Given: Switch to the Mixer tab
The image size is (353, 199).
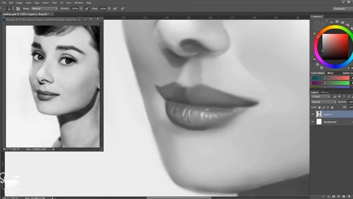Looking at the screenshot, I should 330,73.
